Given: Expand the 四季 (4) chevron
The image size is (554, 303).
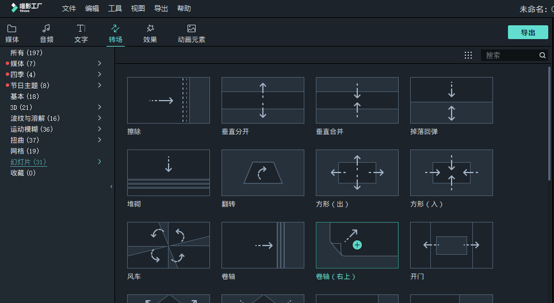Looking at the screenshot, I should click(100, 74).
